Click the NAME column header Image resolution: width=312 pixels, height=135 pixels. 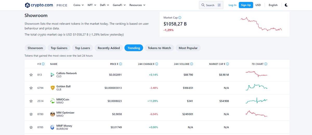tap(54, 64)
